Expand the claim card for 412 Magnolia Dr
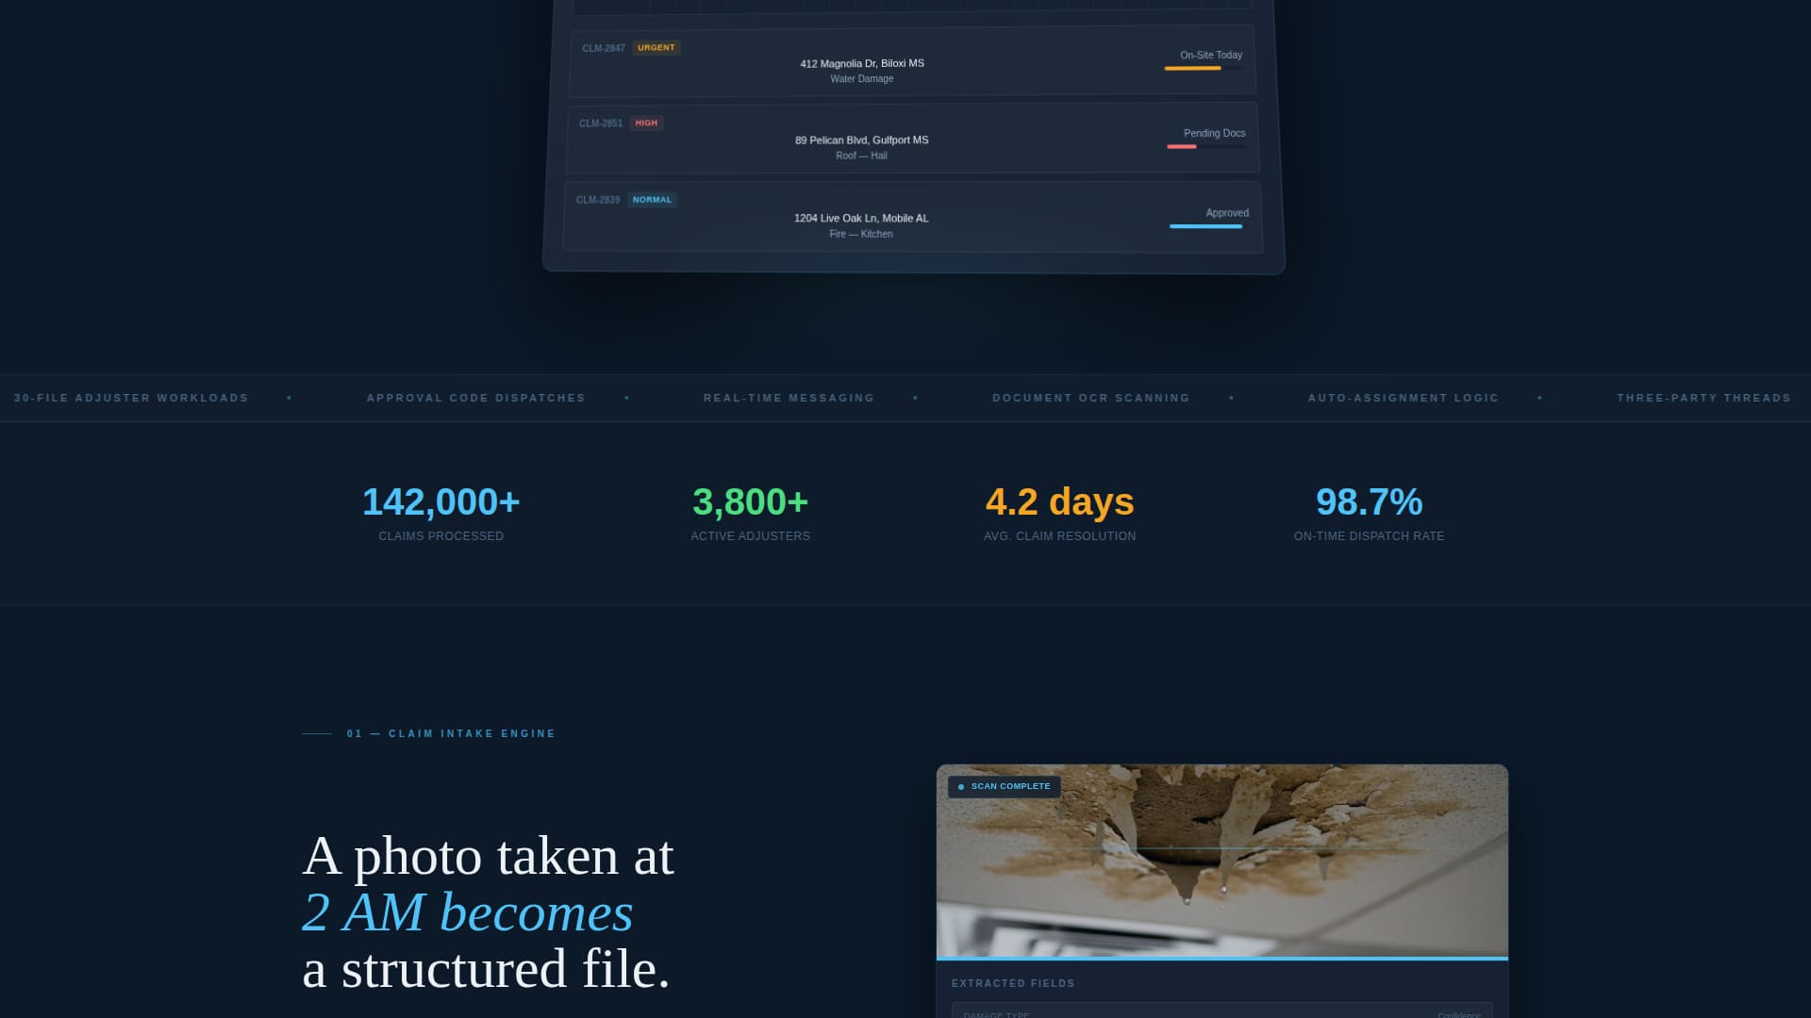The image size is (1811, 1018). point(862,63)
